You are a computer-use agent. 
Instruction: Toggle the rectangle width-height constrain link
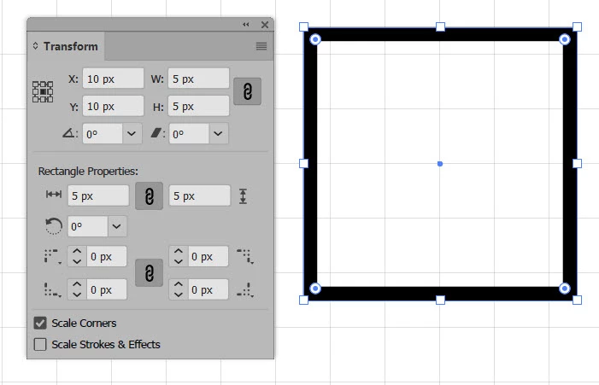[x=149, y=196]
